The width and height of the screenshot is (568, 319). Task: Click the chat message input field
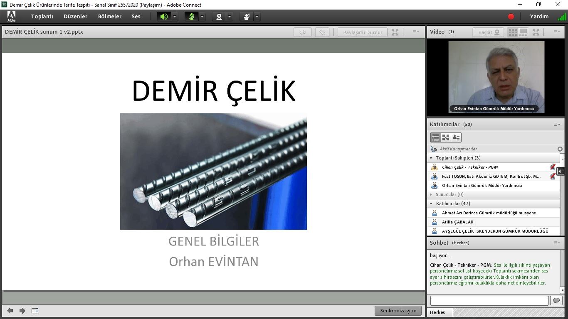[x=489, y=300]
